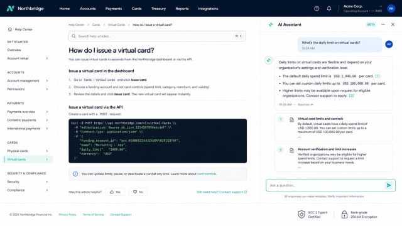Expand Payments overview section

point(47,112)
